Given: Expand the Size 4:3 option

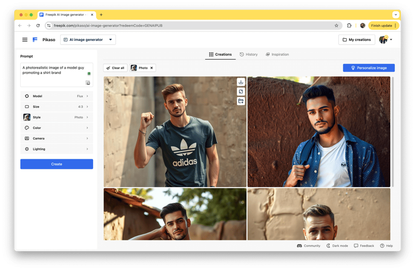Looking at the screenshot, I should pos(56,107).
